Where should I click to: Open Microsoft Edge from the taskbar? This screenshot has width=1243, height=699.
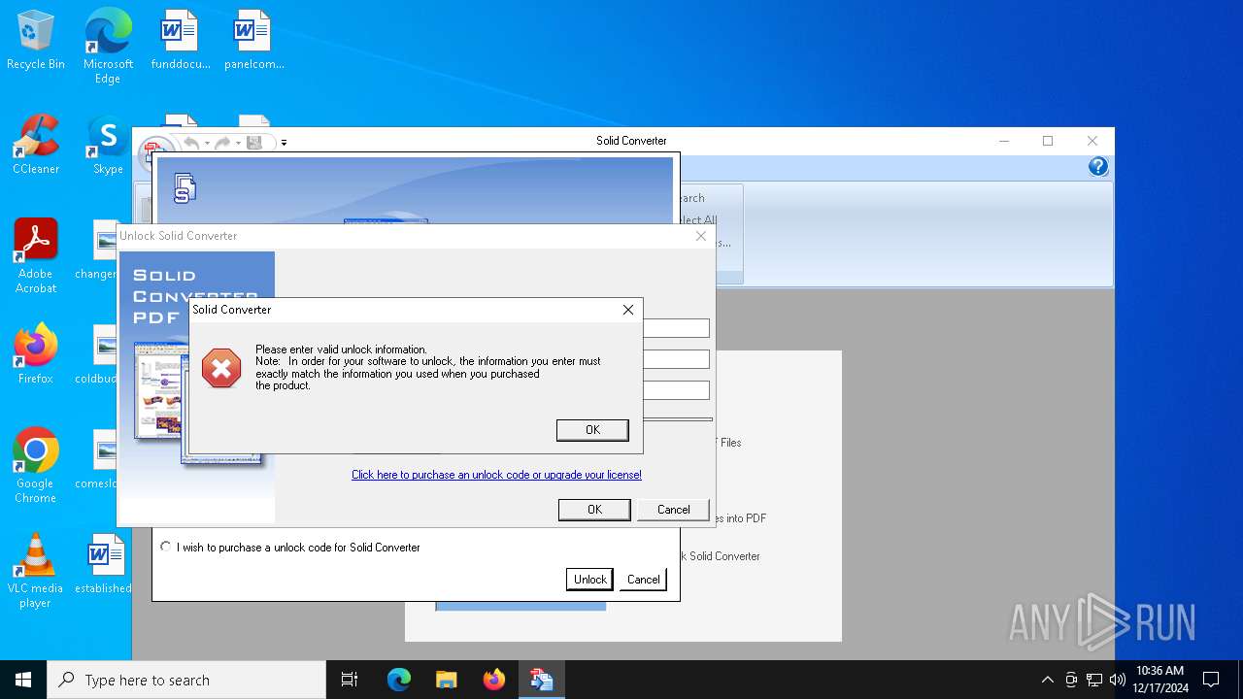pyautogui.click(x=399, y=680)
